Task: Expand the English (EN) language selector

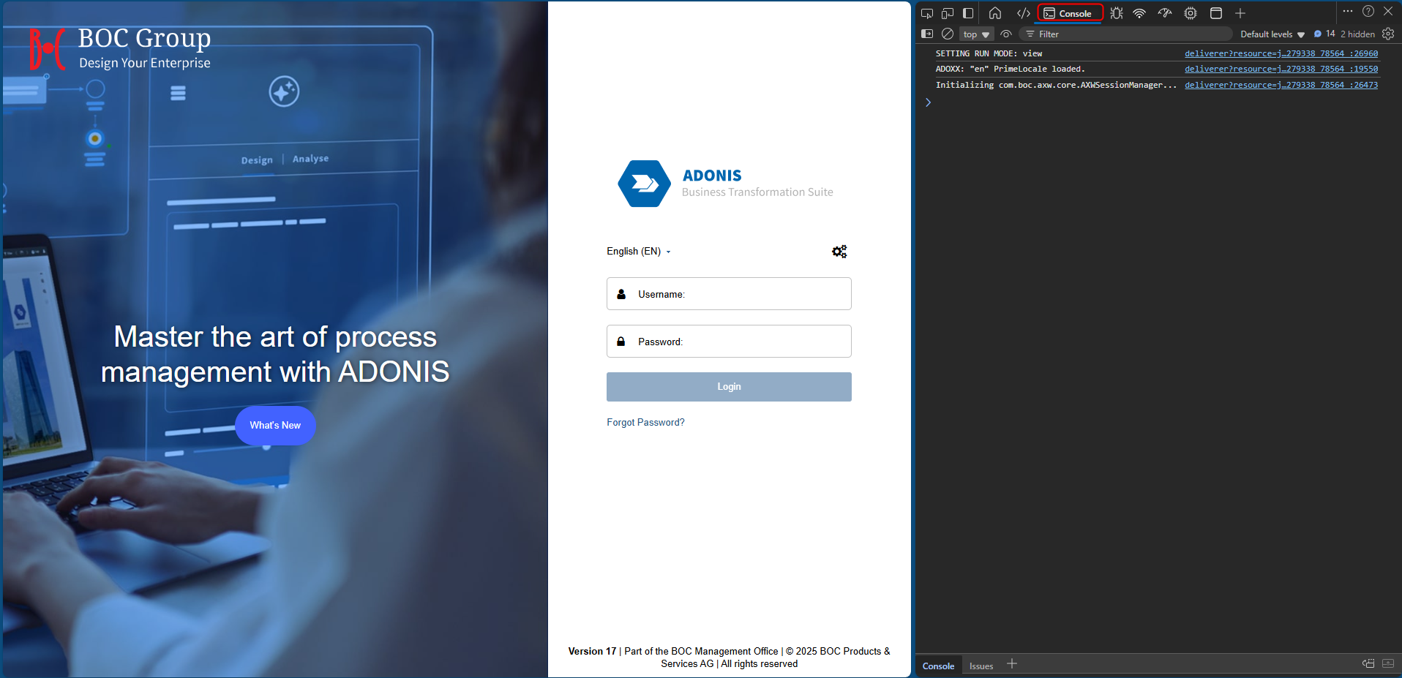Action: (638, 251)
